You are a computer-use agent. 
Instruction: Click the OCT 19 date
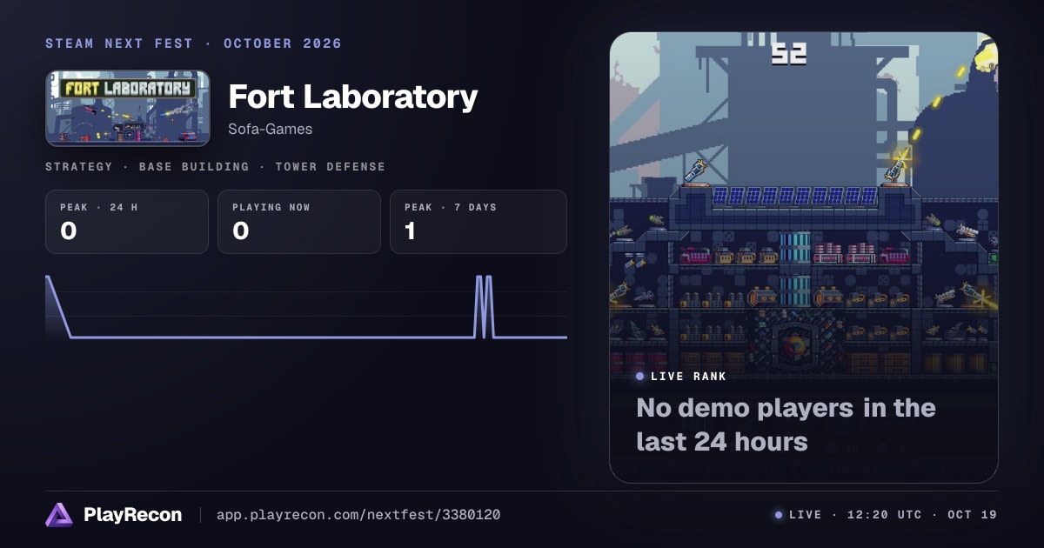point(972,515)
